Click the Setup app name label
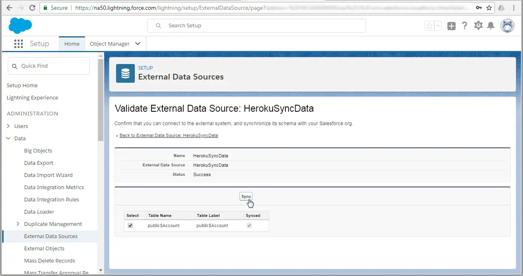523x276 pixels. pyautogui.click(x=39, y=44)
